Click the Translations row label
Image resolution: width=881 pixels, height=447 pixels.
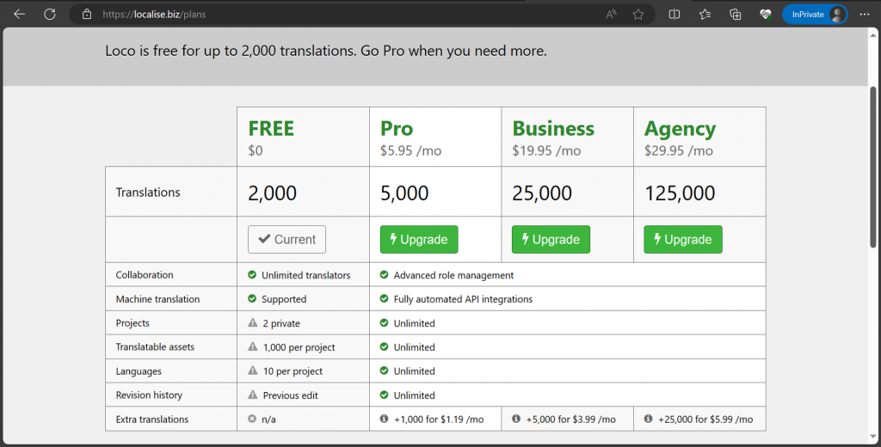tap(148, 192)
